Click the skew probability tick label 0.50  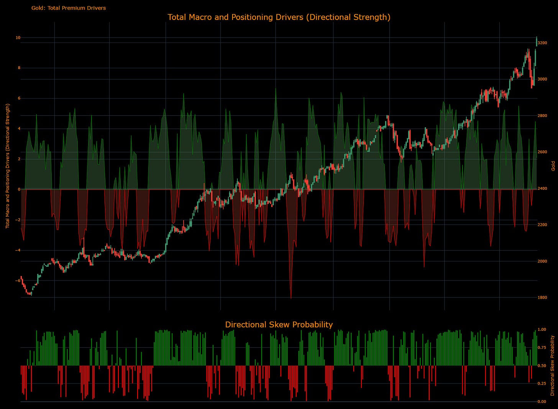pos(542,366)
